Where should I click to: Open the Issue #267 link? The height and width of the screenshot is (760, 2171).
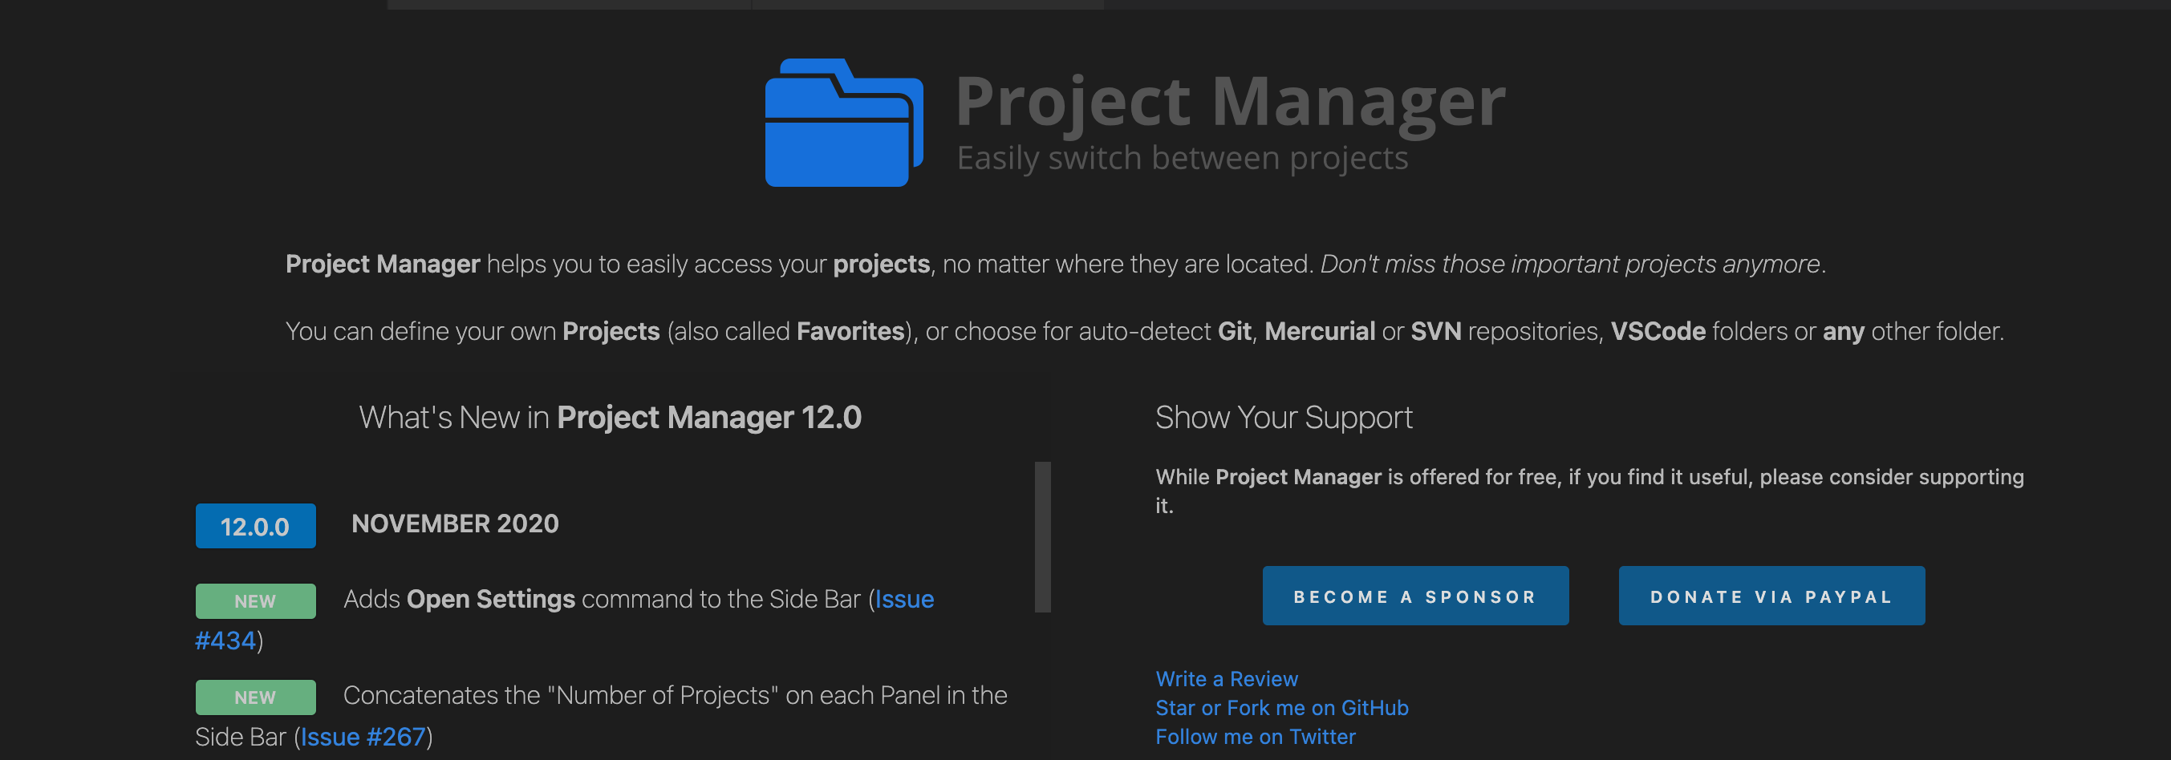[x=364, y=737]
